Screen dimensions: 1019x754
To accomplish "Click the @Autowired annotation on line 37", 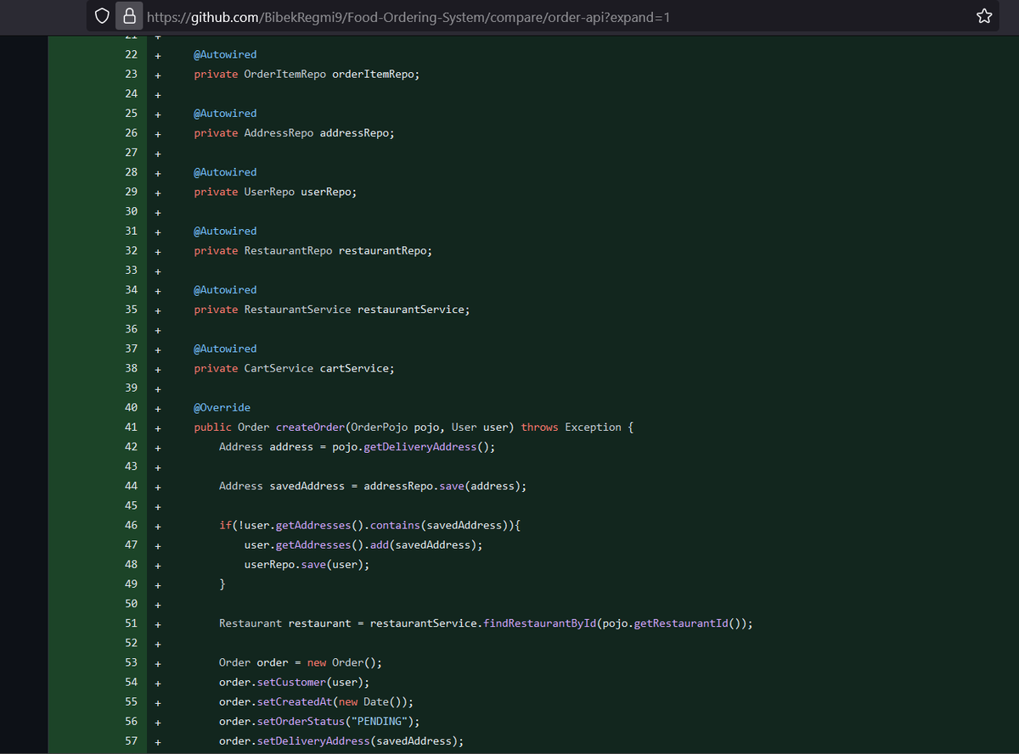I will tap(225, 349).
